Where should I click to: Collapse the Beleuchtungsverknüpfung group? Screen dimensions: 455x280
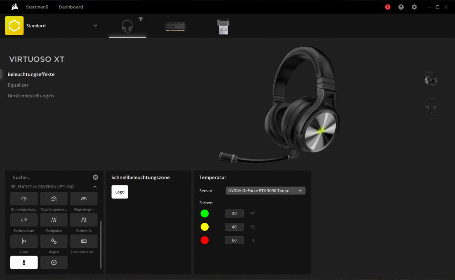click(x=95, y=187)
